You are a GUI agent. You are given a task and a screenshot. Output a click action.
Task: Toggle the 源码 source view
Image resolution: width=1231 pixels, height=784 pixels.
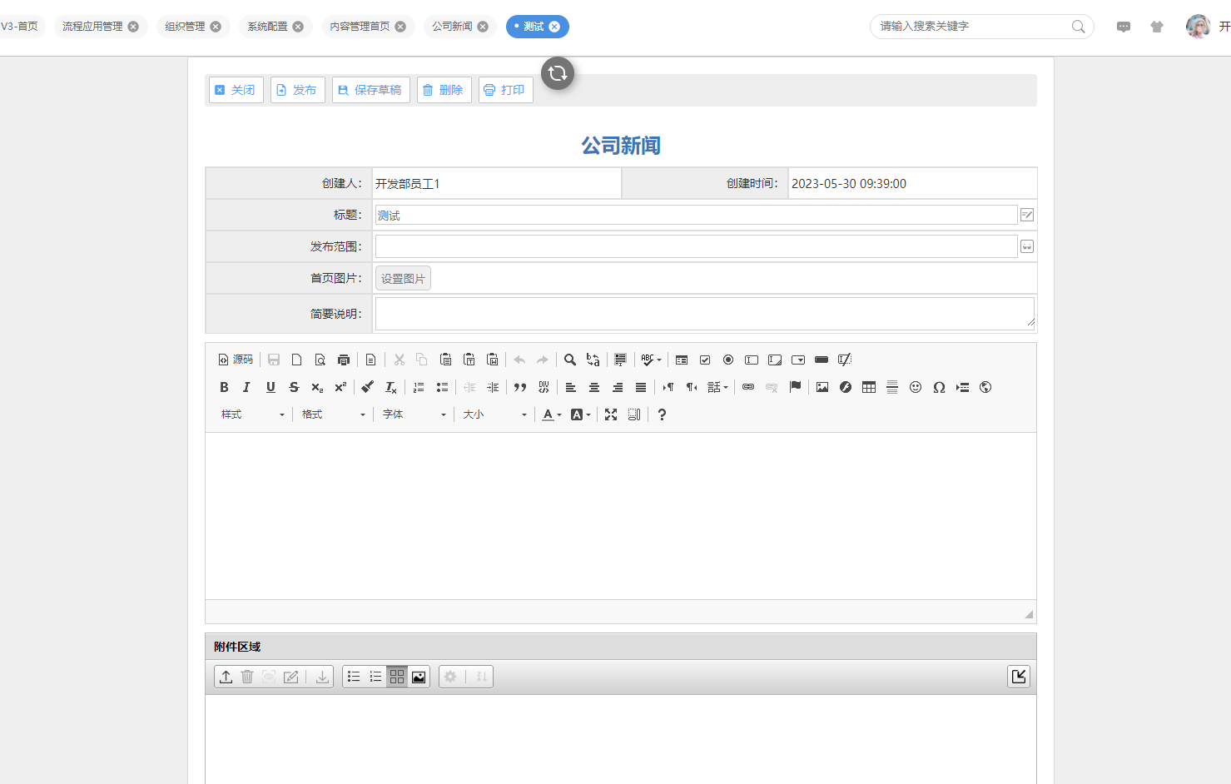pos(236,360)
